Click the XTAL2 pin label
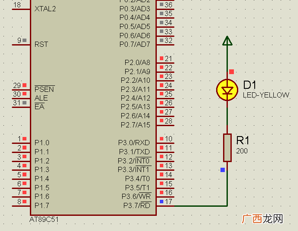The image size is (298, 231). point(45,9)
